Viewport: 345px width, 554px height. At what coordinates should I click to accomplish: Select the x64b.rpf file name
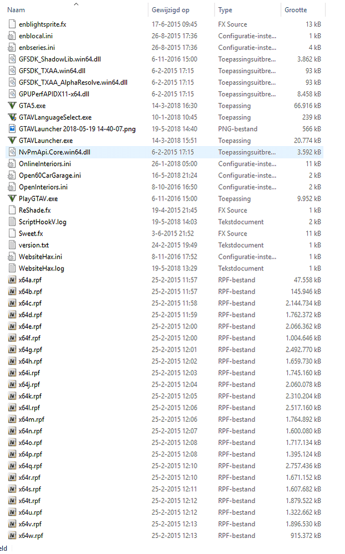[x=31, y=291]
